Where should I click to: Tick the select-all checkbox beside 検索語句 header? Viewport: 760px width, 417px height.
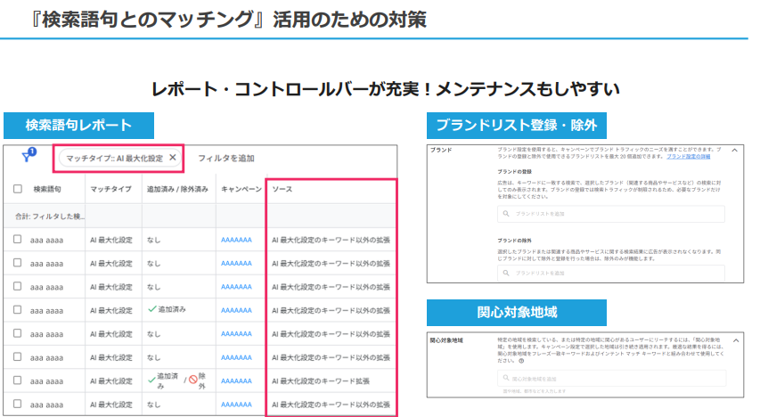point(18,189)
